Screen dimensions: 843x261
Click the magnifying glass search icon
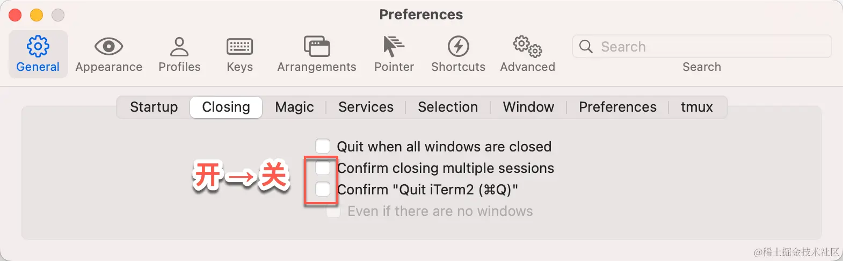(586, 47)
